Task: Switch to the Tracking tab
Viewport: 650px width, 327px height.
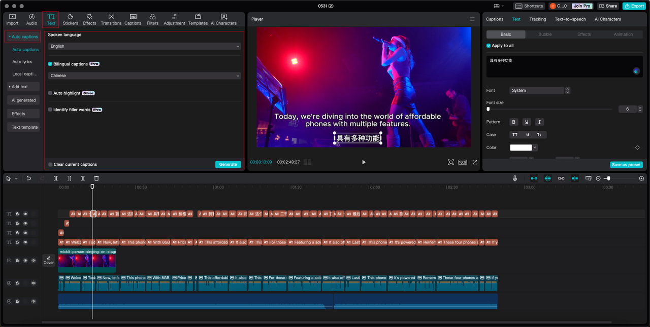Action: [x=537, y=19]
